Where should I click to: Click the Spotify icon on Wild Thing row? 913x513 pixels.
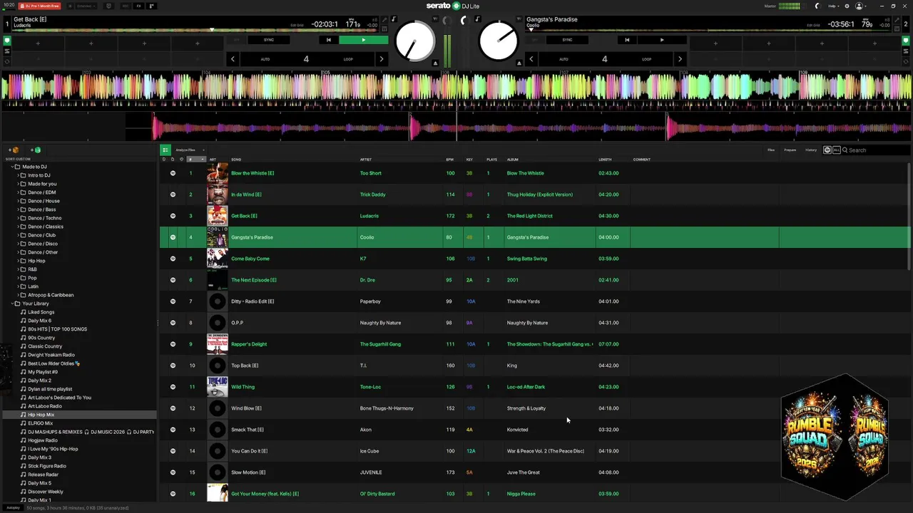tap(173, 387)
